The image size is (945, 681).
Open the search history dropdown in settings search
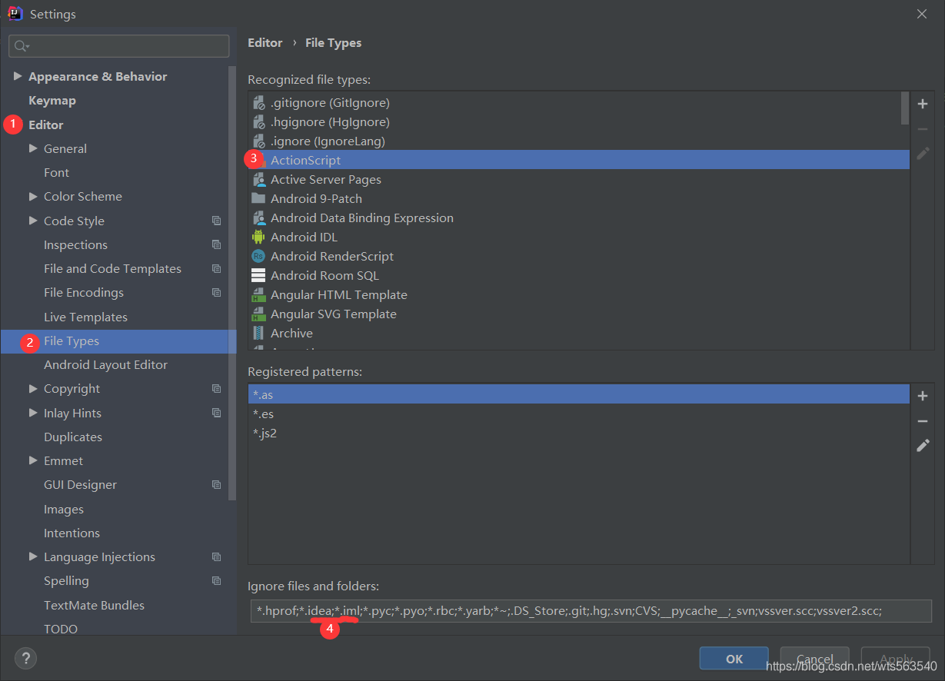pos(22,47)
